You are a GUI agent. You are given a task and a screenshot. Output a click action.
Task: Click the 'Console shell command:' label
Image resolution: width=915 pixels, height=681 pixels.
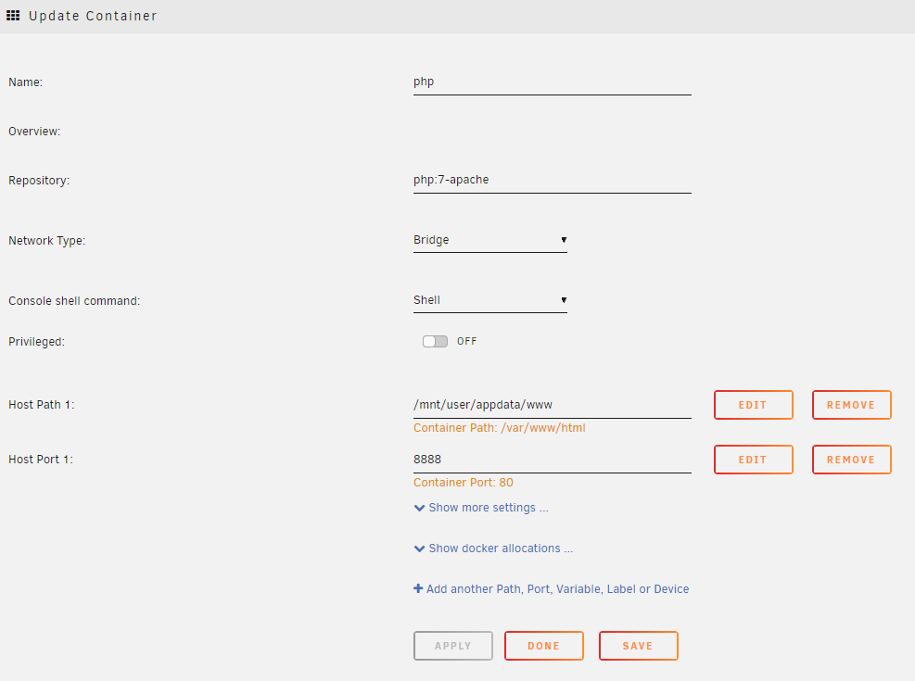74,301
